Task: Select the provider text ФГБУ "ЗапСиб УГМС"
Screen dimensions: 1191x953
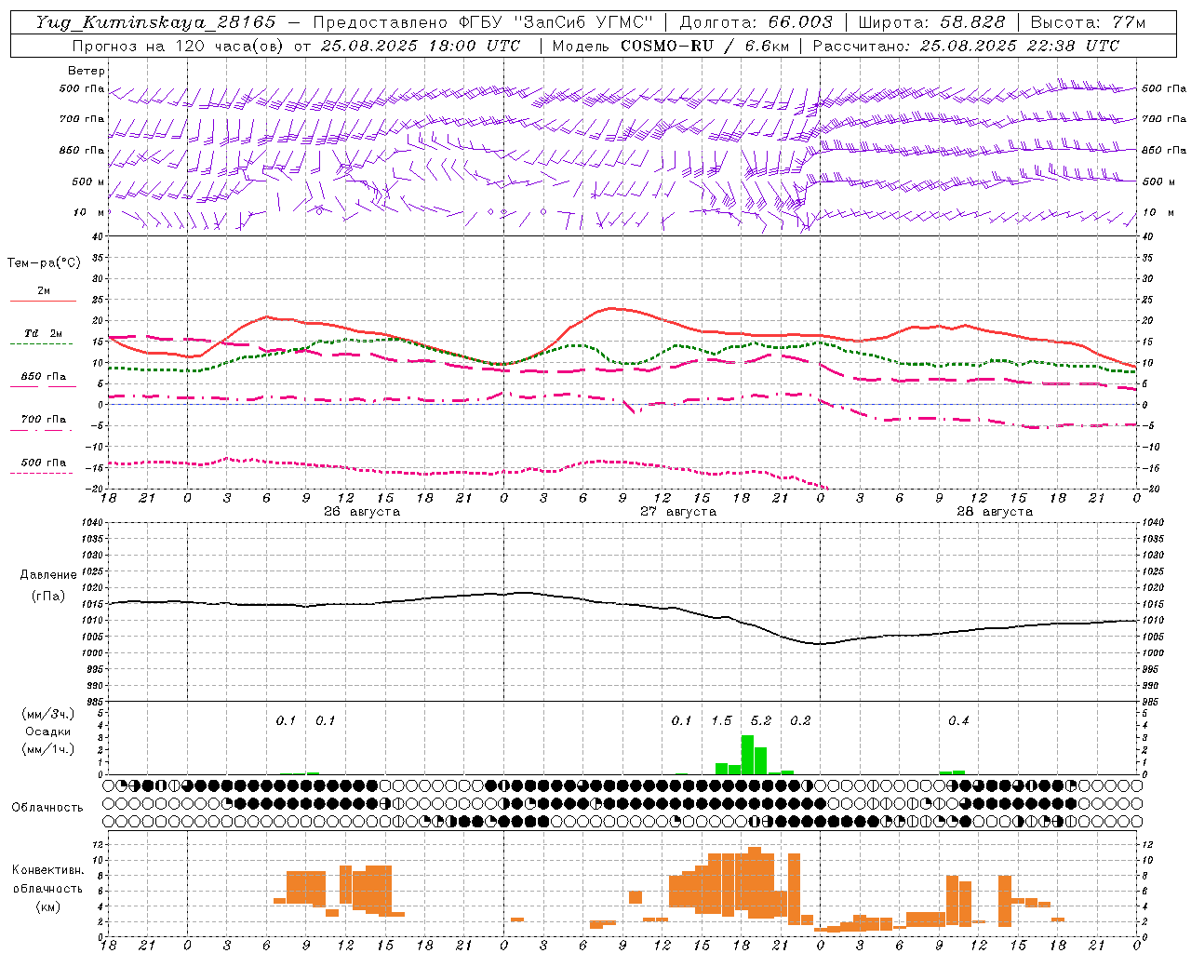Action: point(555,22)
